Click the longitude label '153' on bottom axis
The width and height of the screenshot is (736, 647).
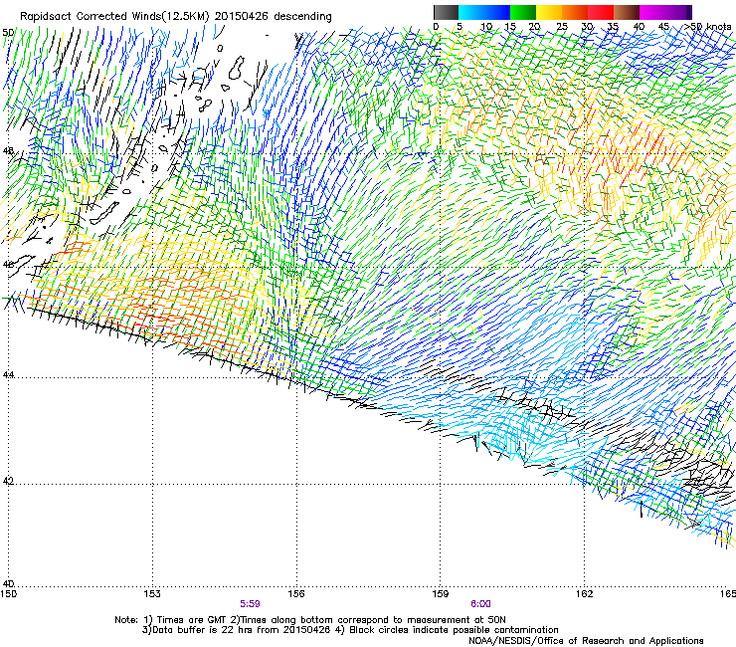click(x=152, y=594)
